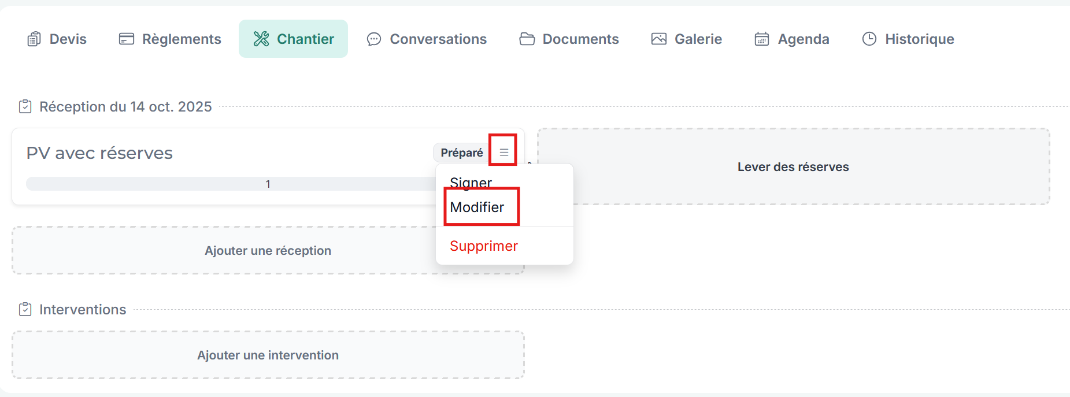Click the Règlements card icon
The image size is (1070, 397).
tap(127, 39)
